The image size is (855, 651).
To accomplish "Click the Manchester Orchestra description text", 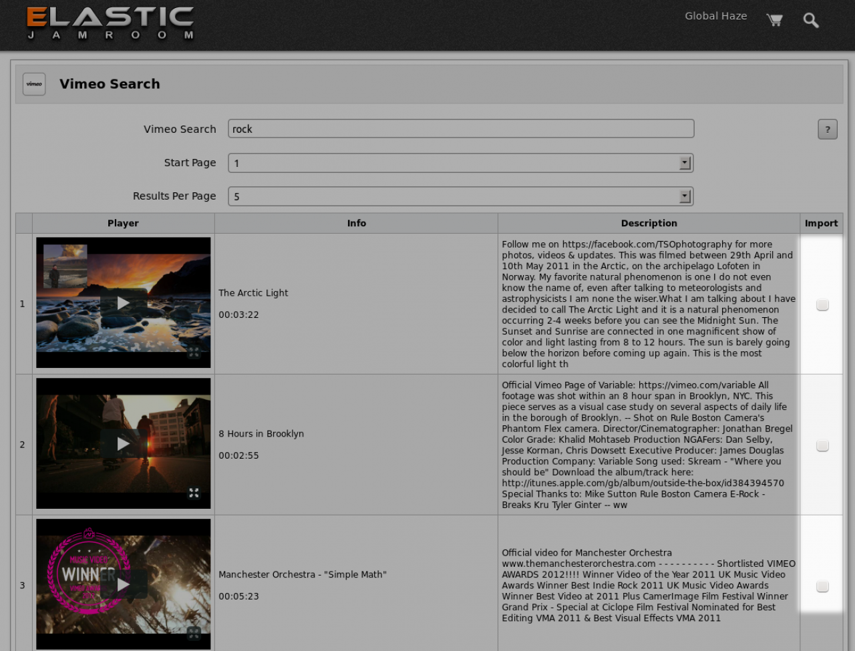I will coord(649,586).
